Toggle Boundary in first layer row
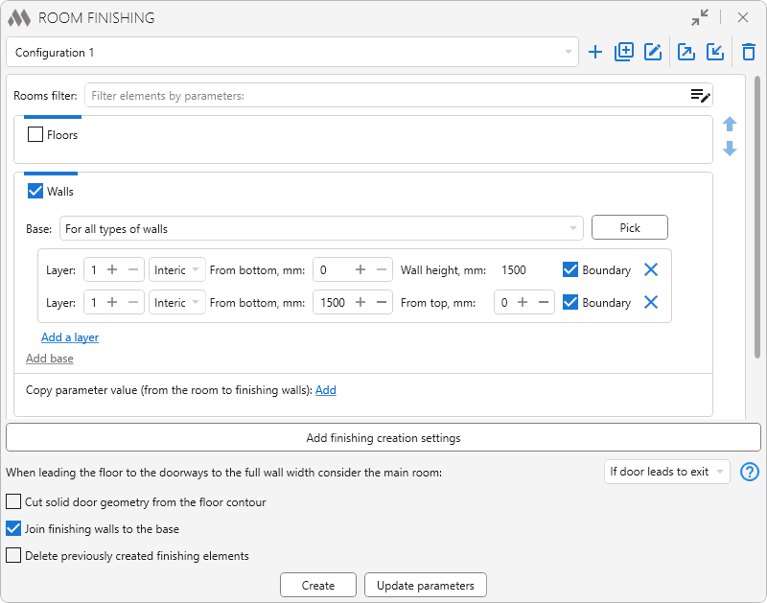 pyautogui.click(x=570, y=269)
